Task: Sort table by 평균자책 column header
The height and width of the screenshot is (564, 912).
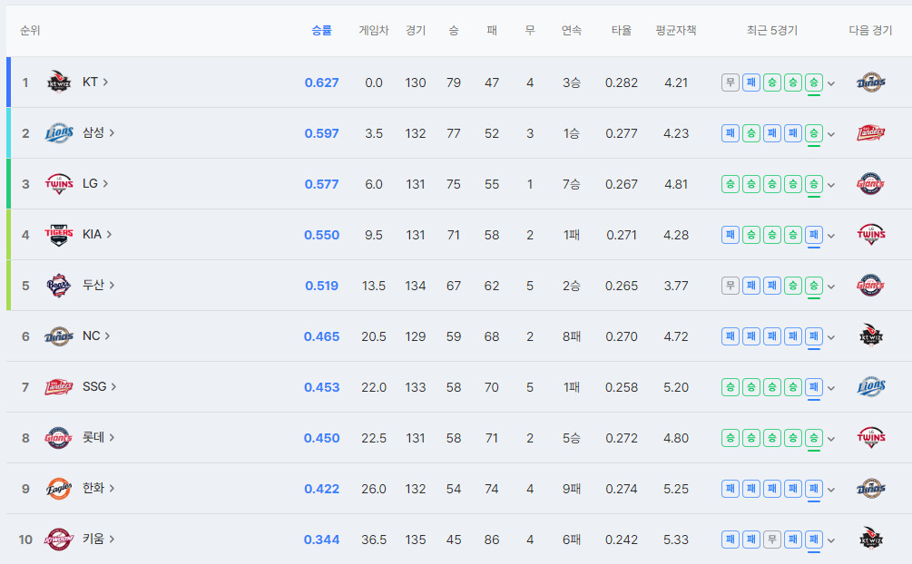Action: [676, 30]
